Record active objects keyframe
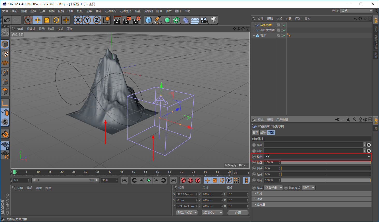The image size is (379, 222). (183, 180)
